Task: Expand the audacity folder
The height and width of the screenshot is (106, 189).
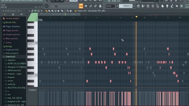Action: tap(11, 84)
